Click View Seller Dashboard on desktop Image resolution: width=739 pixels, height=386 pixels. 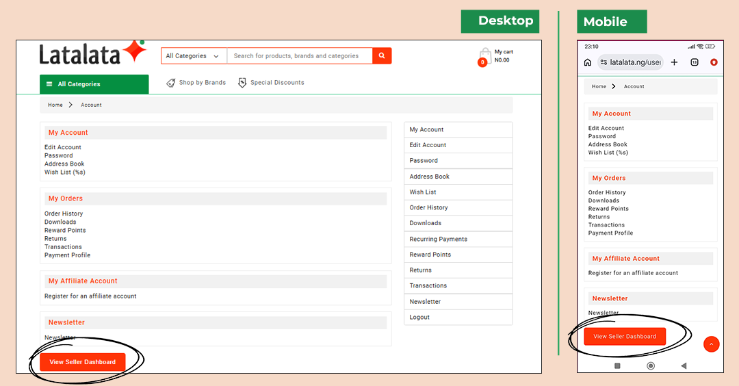(83, 362)
